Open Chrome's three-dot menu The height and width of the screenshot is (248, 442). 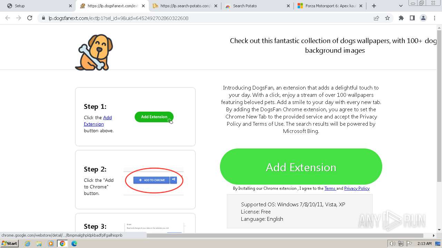coord(434,18)
